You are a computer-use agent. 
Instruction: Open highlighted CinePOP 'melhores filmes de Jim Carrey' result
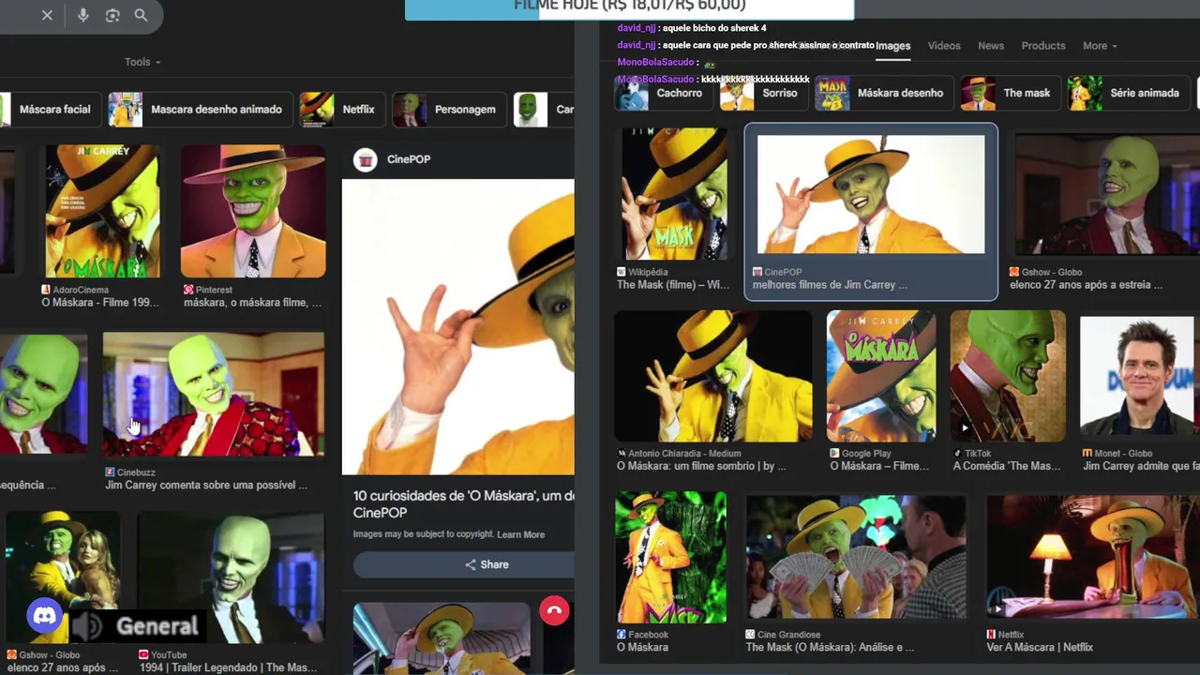coord(871,212)
